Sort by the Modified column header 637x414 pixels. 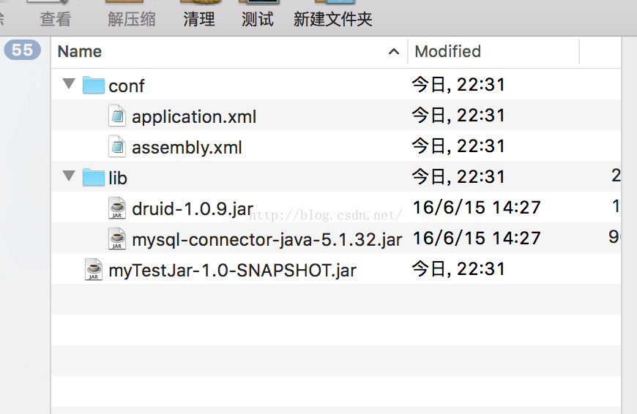click(x=447, y=52)
